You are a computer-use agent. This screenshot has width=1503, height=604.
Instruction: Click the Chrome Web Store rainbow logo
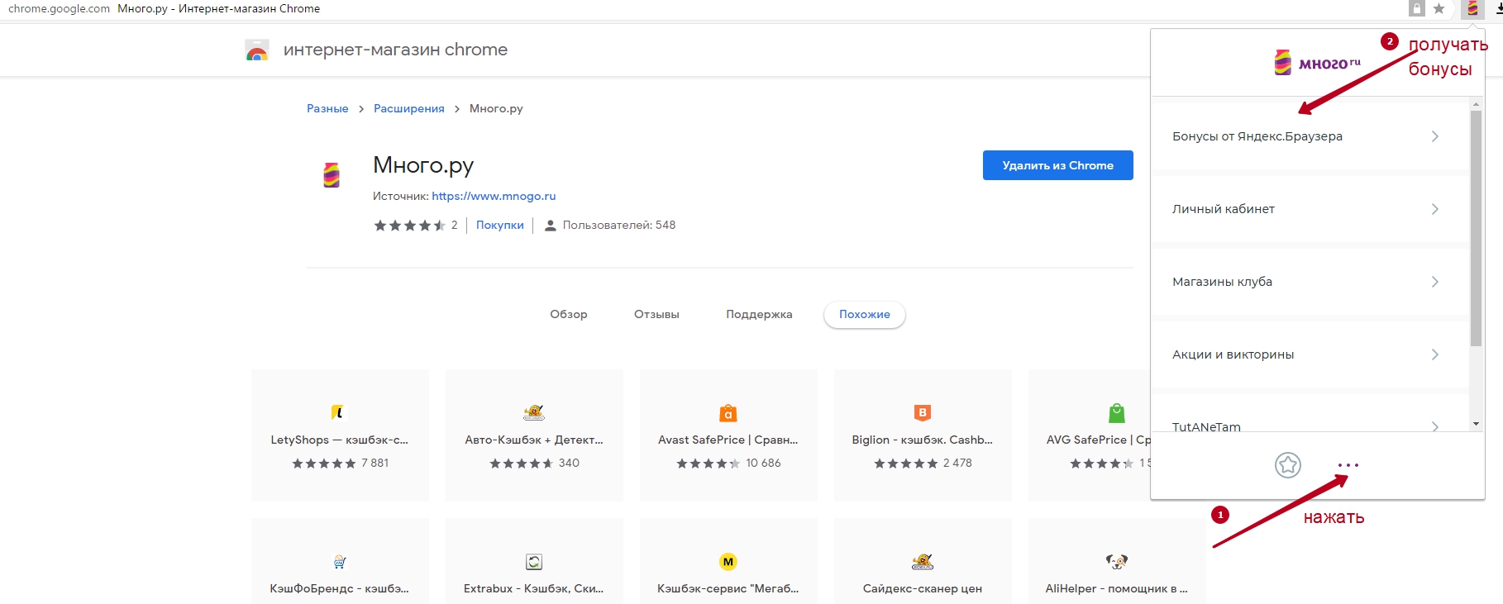[257, 51]
